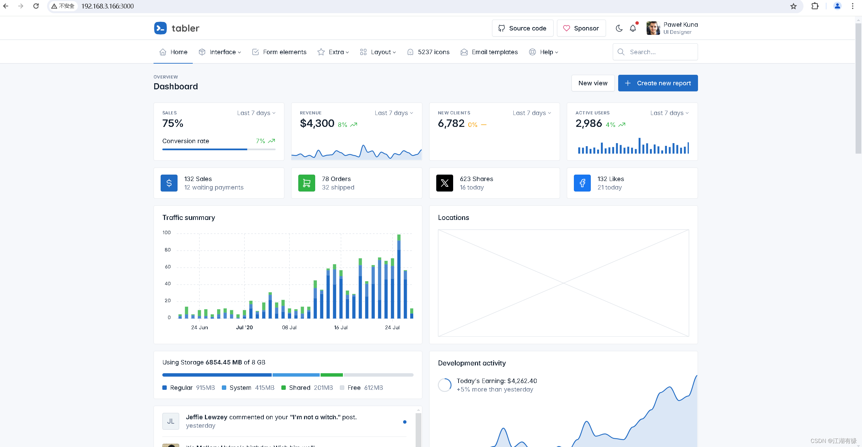Open the Extra dropdown menu
This screenshot has height=447, width=862.
pos(333,52)
